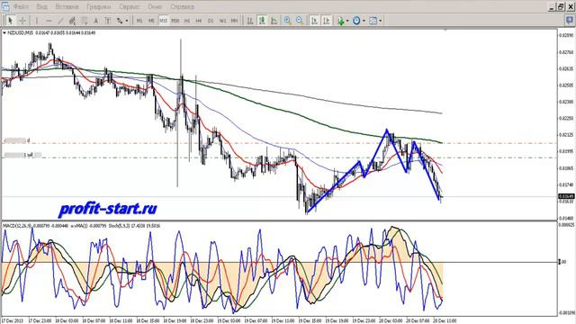Open the Вид menu
Viewport: 576px width, 324px height.
tap(42, 6)
